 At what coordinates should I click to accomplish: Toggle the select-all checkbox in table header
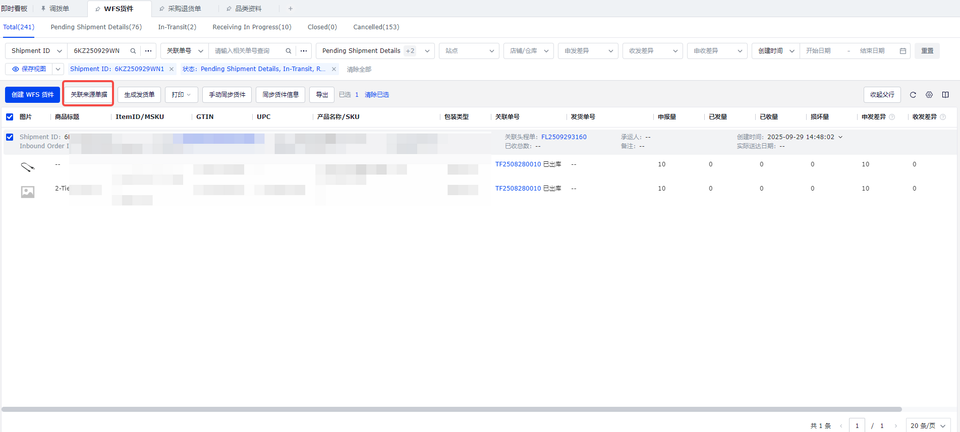click(10, 117)
